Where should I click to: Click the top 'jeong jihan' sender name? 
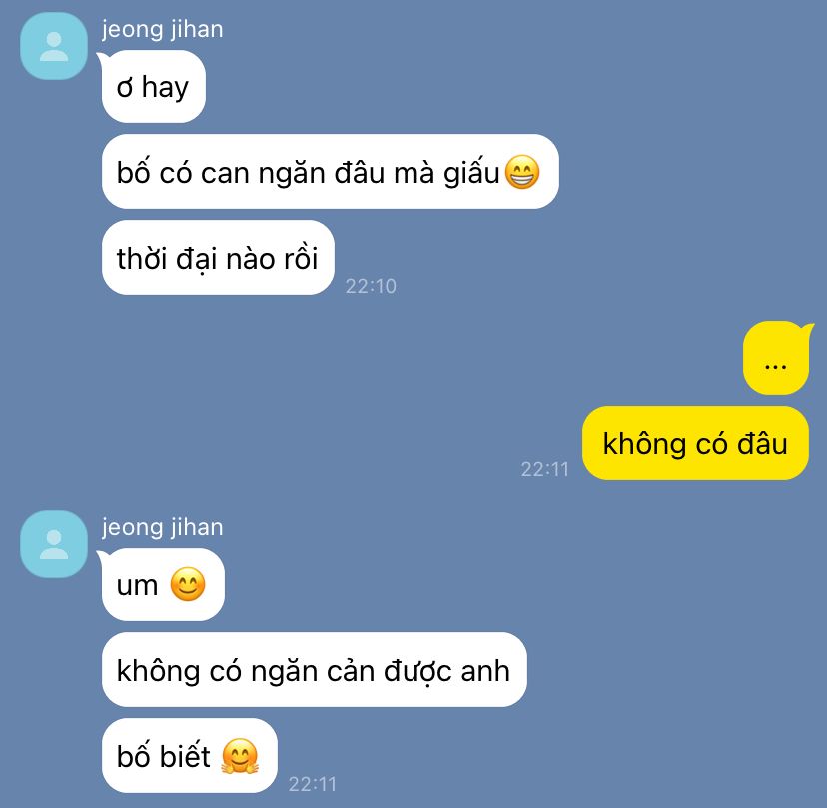pos(163,29)
